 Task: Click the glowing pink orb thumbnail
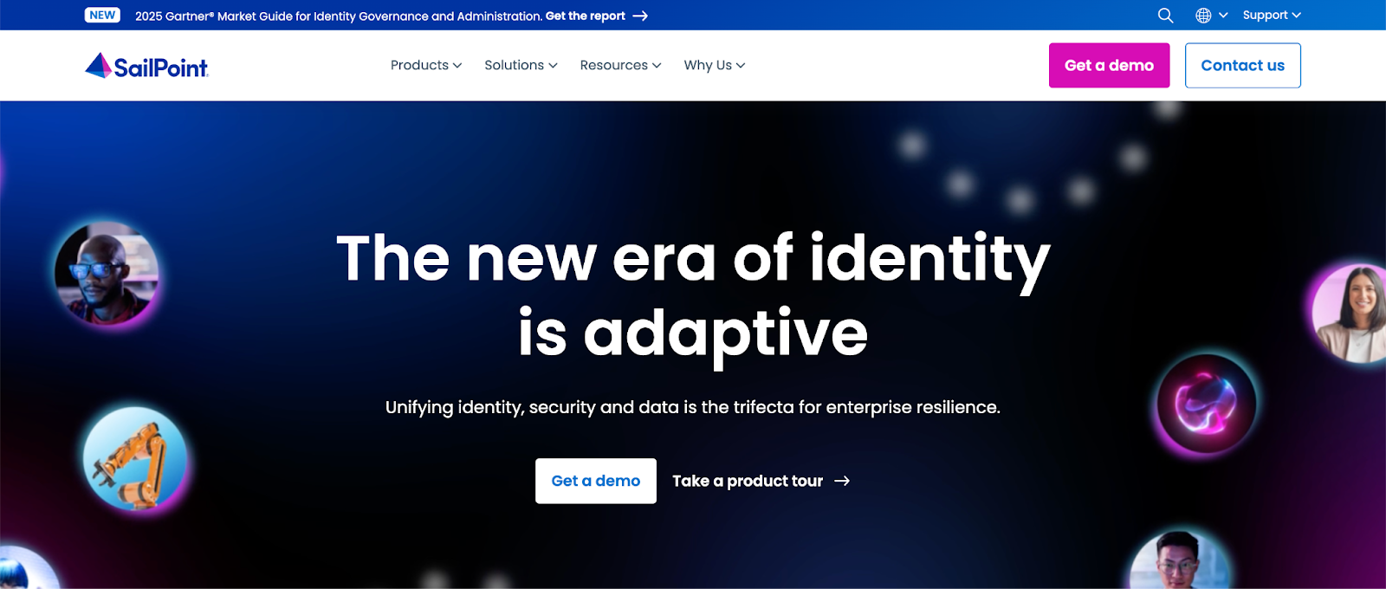pyautogui.click(x=1207, y=404)
